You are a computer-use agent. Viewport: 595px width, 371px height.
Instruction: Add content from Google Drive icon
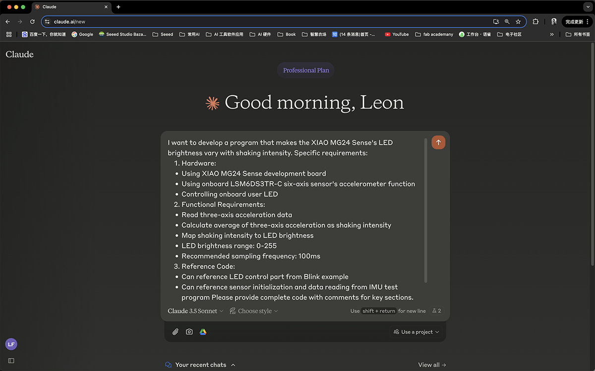coord(203,332)
